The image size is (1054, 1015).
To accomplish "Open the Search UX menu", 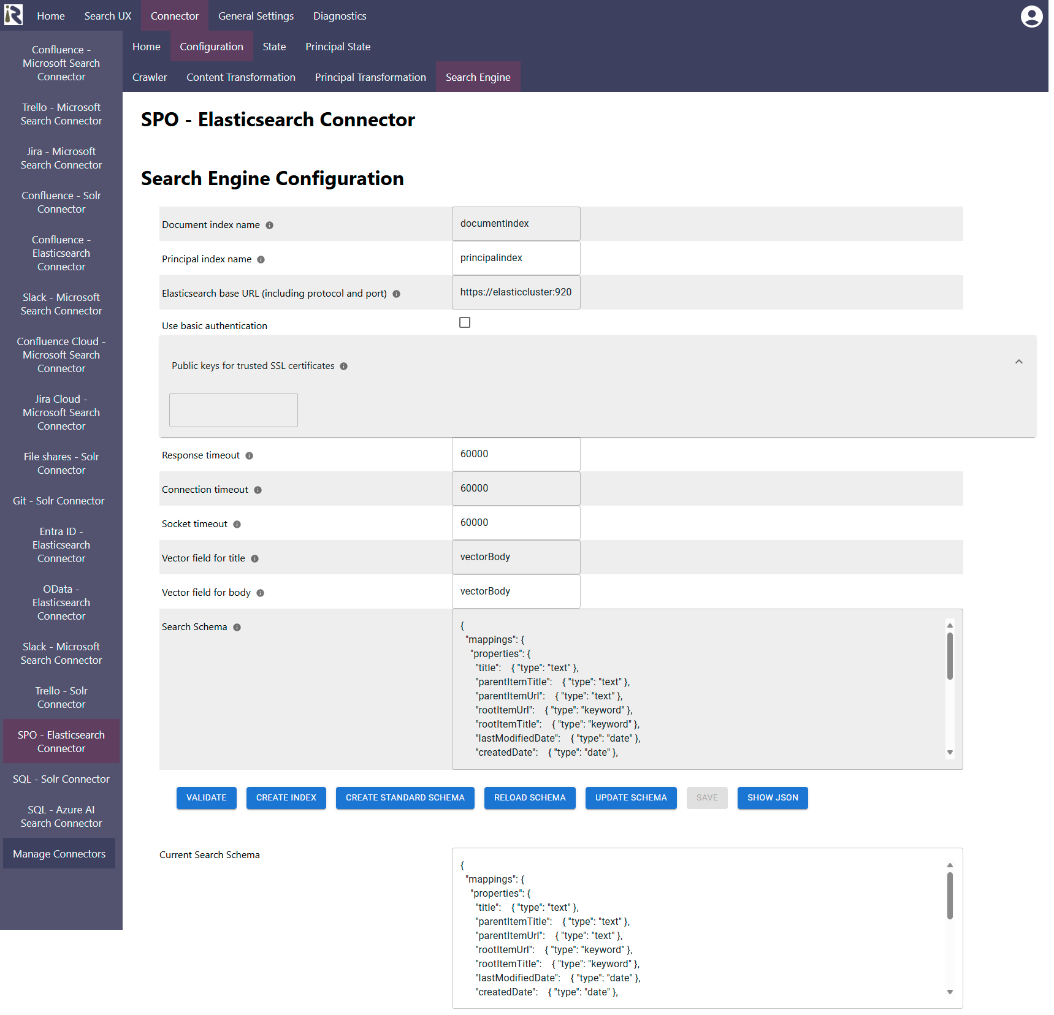I will tap(108, 16).
